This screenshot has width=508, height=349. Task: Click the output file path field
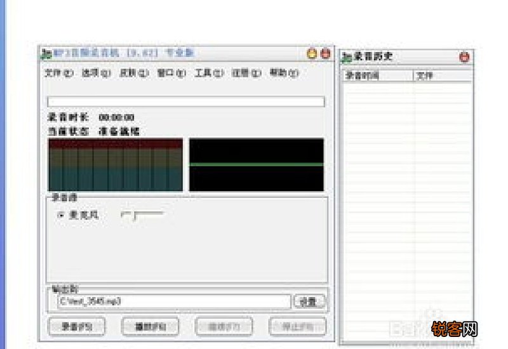tap(174, 301)
